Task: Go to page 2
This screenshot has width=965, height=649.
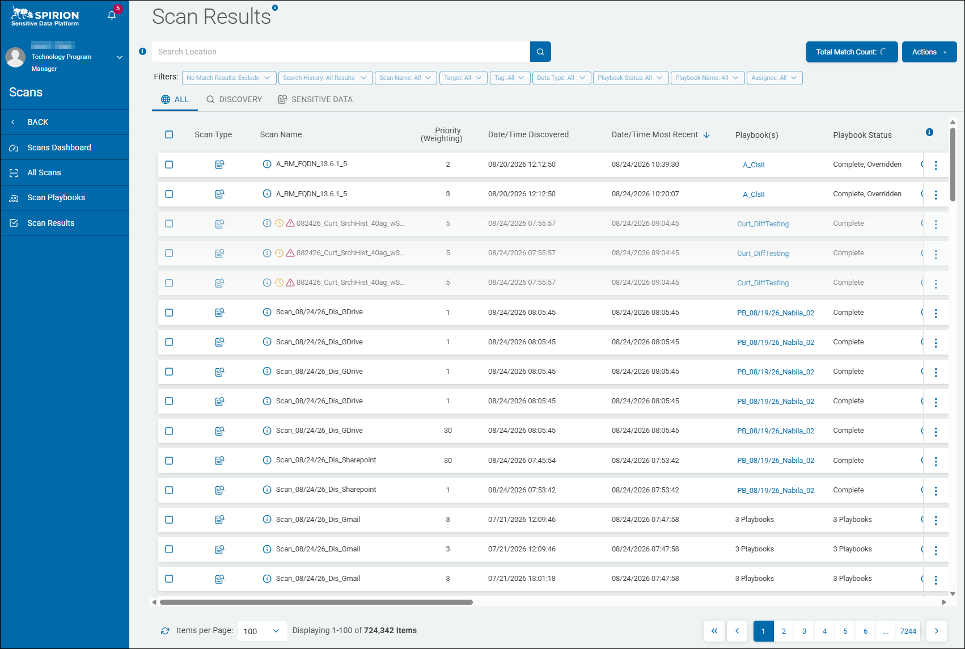Action: (784, 631)
